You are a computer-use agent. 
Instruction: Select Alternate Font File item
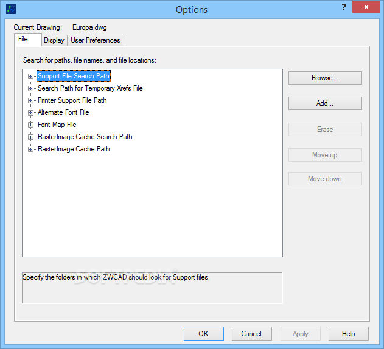pos(63,112)
